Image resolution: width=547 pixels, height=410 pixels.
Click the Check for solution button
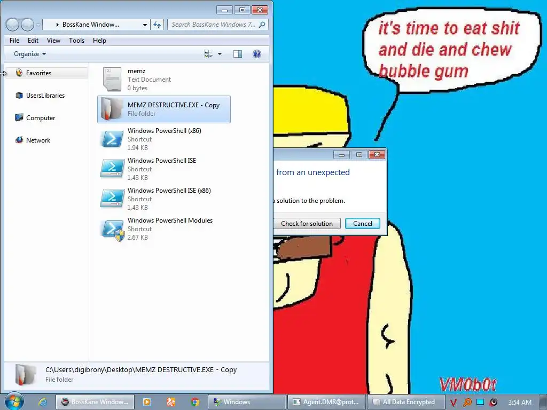pos(307,224)
